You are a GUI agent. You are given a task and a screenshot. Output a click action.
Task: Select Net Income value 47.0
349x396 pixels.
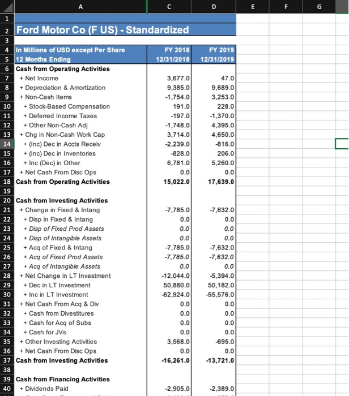pos(214,78)
